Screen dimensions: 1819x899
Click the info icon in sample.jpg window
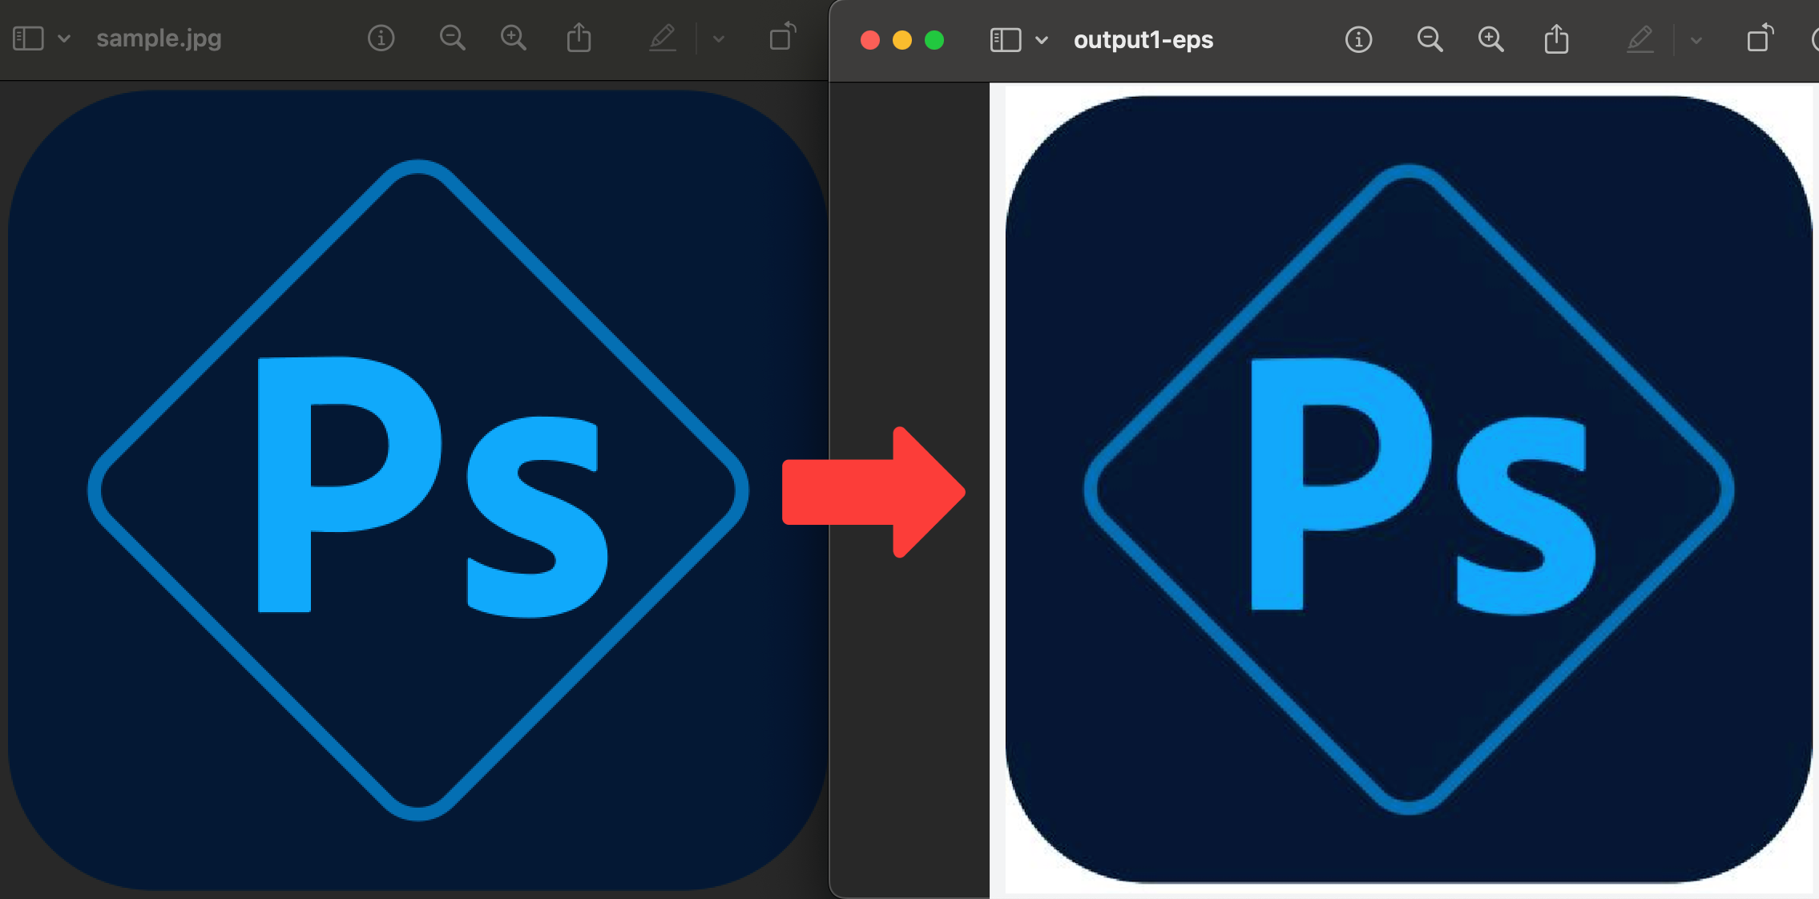click(x=381, y=38)
